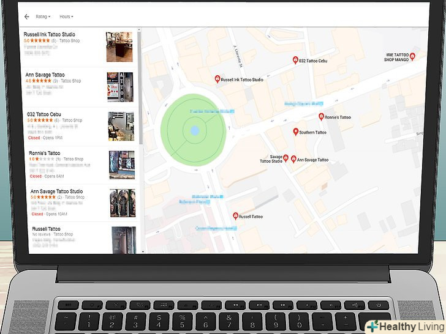The width and height of the screenshot is (446, 334).
Task: Click the J. Llorente St street label
Action: [x=238, y=56]
